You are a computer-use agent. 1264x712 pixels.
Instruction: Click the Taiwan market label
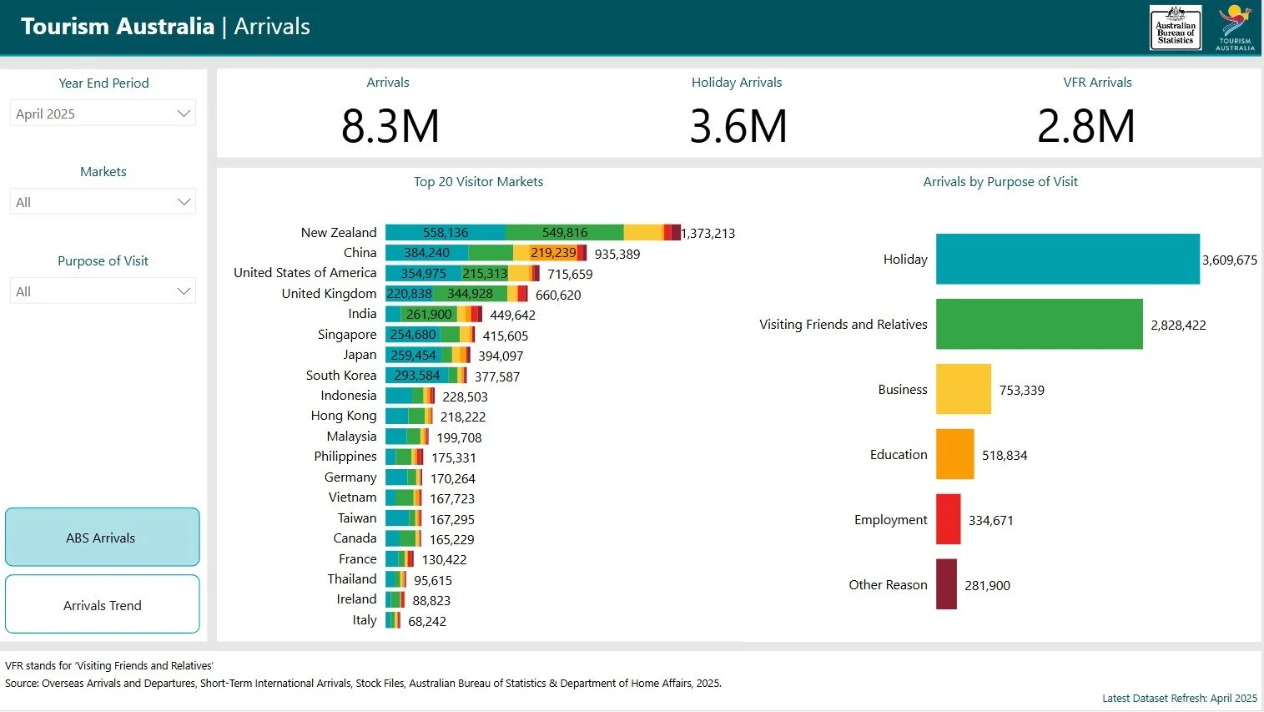(x=357, y=518)
